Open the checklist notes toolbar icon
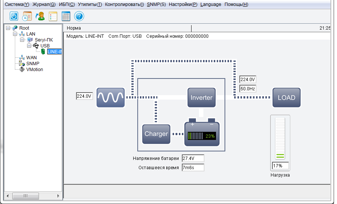337x204 pixels. (53, 16)
